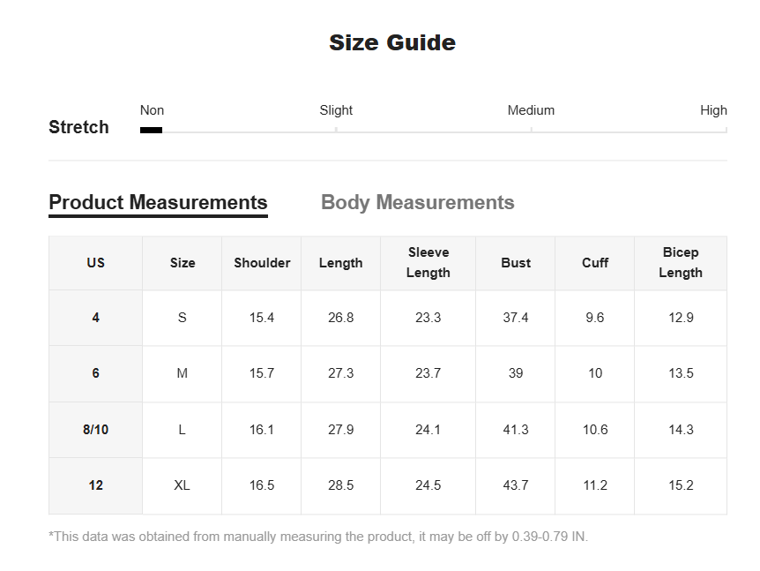Switch to Body Measurements tab
This screenshot has height=571, width=760.
pyautogui.click(x=417, y=202)
